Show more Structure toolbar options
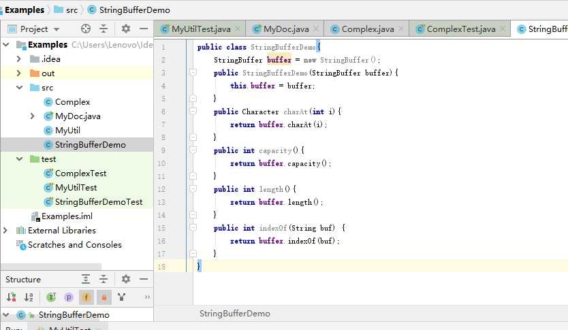568x330 pixels. coord(147,297)
